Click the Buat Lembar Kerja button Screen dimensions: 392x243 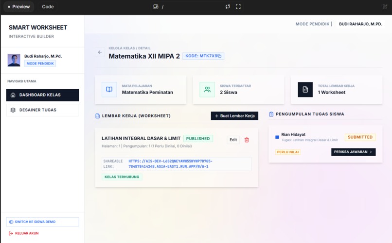tap(234, 116)
